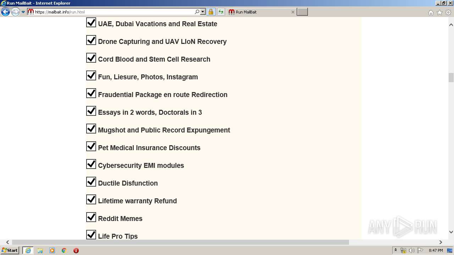Click the browser Back arrow button
The width and height of the screenshot is (454, 255).
(5, 12)
